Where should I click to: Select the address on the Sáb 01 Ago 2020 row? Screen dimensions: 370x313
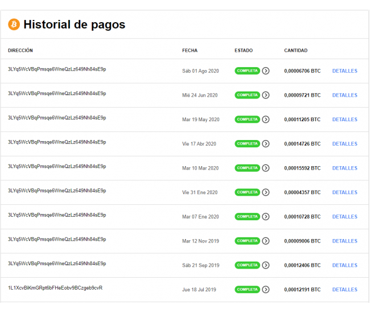[x=57, y=69]
